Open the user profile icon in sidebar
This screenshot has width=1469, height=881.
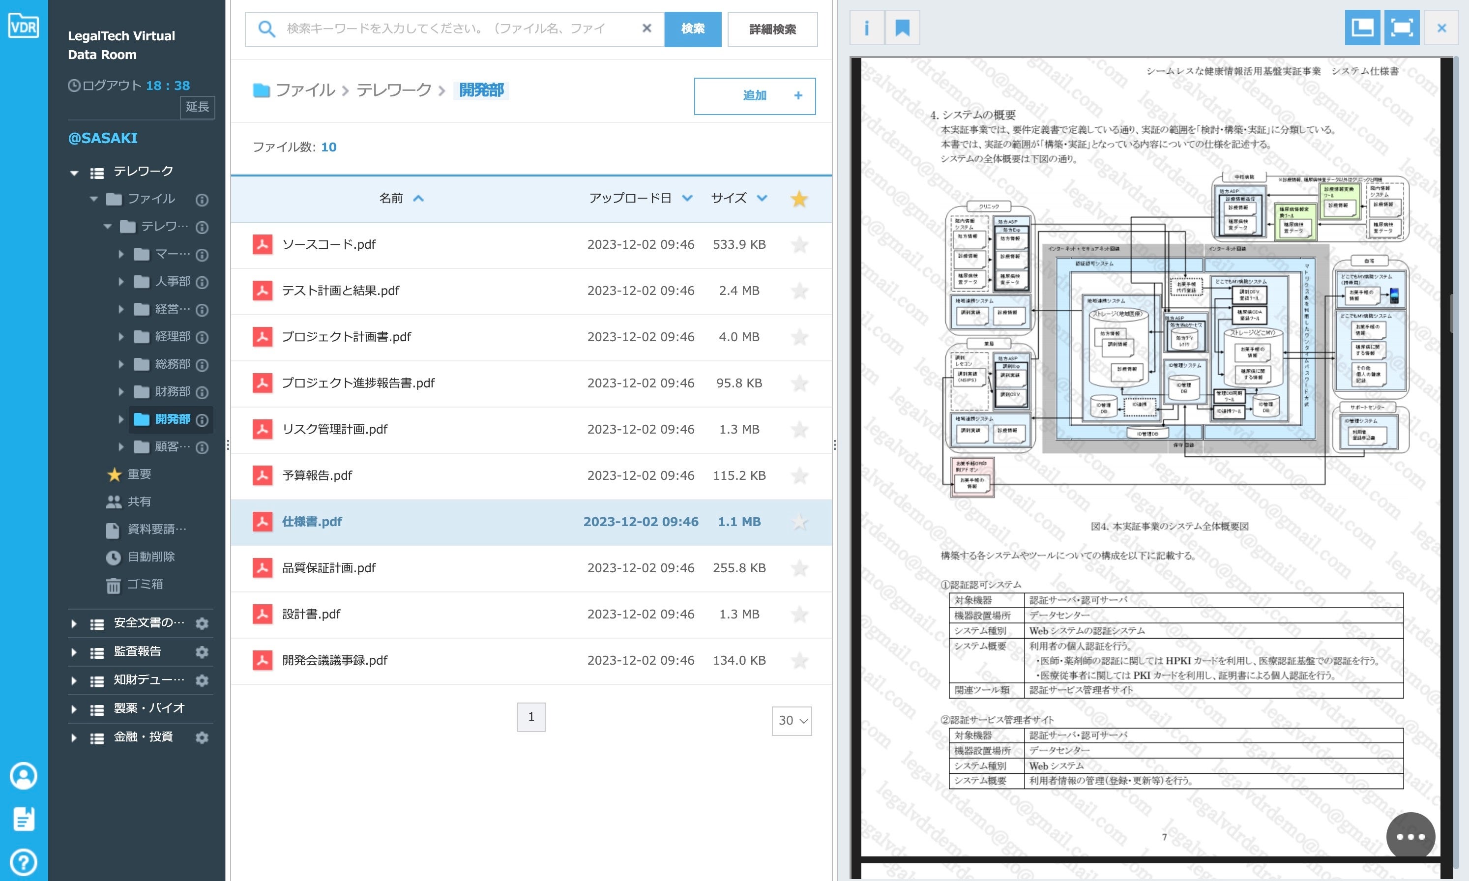click(x=24, y=775)
